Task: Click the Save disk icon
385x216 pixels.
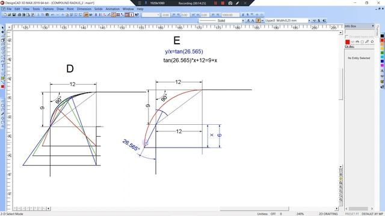Action: point(14,14)
